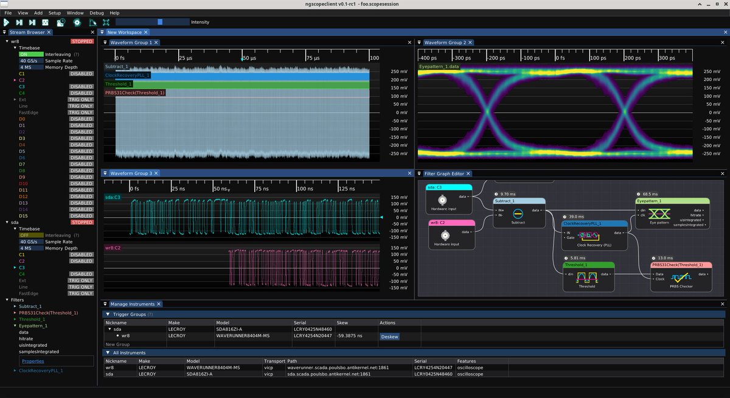This screenshot has width=730, height=398.
Task: Toggle the sda C1 DISABLED badge
Action: pyautogui.click(x=82, y=254)
